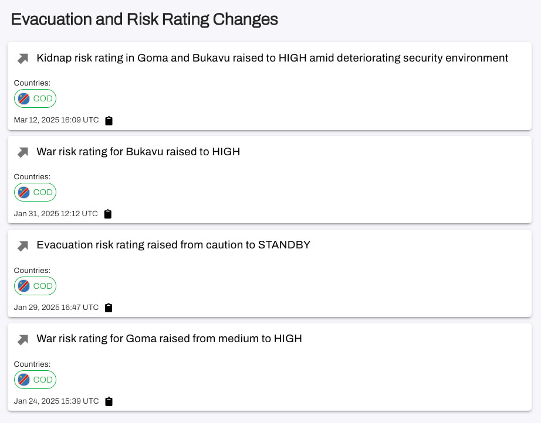Open "War risk rating for Goma raised from medium"

[169, 339]
